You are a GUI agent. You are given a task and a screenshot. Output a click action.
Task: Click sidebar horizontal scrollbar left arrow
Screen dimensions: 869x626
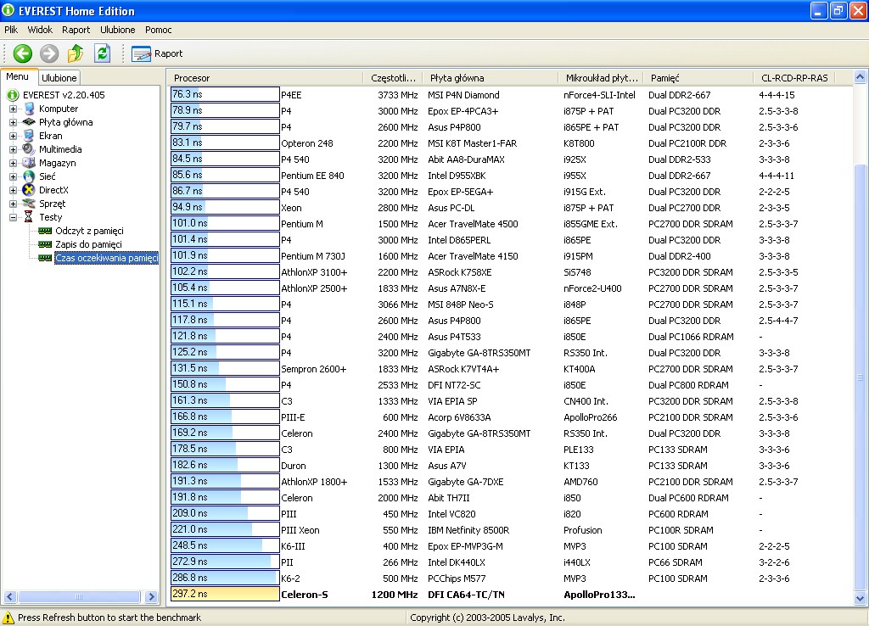10,596
